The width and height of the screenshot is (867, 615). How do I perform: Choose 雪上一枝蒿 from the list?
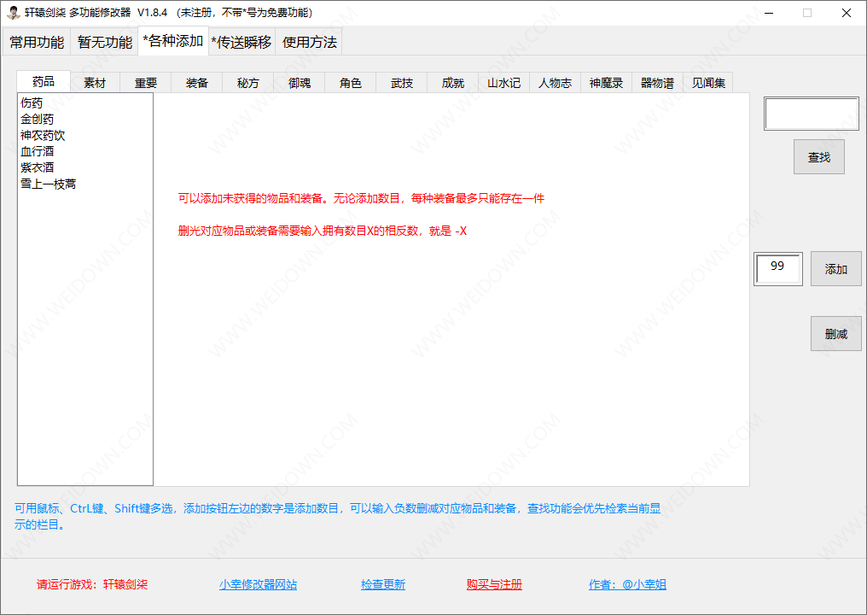(49, 184)
